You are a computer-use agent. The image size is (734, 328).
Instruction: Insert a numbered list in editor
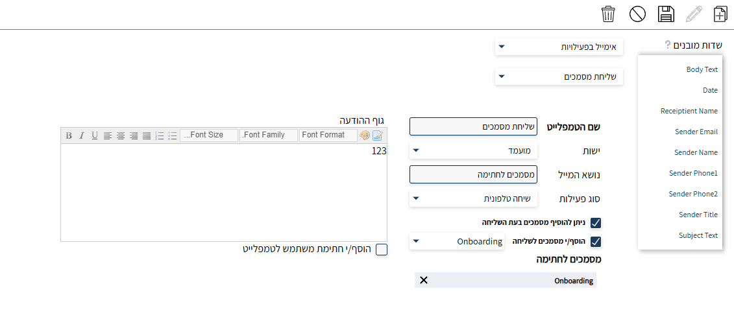pyautogui.click(x=160, y=135)
